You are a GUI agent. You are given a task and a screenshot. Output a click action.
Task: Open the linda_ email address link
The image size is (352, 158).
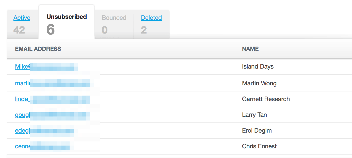53,99
